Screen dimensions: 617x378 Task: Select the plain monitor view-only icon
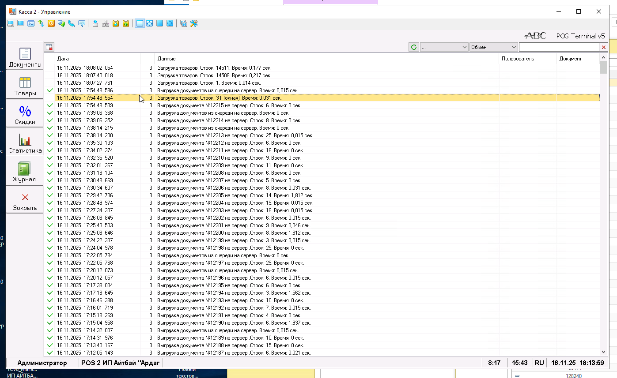pyautogui.click(x=21, y=24)
